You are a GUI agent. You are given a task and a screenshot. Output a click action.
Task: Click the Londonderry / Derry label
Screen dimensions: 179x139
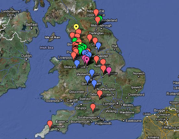click(11, 13)
